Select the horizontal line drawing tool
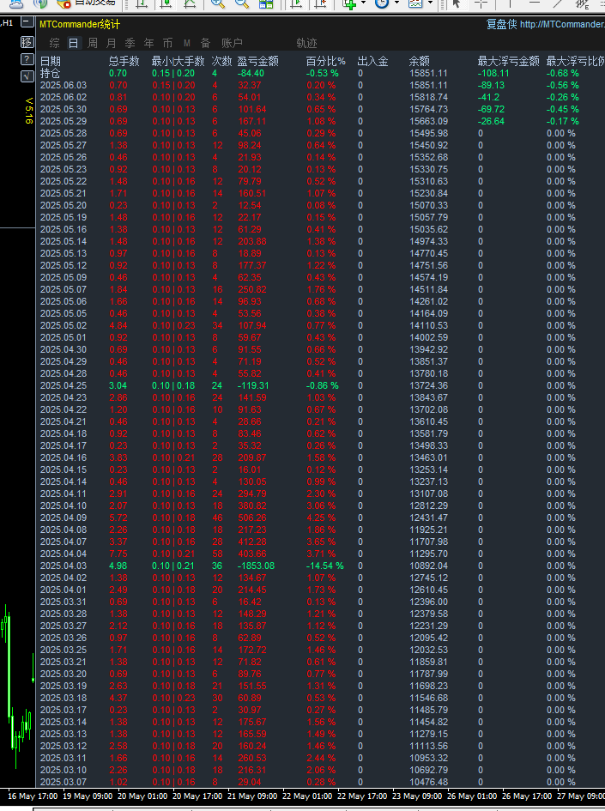Image resolution: width=605 pixels, height=811 pixels. (534, 3)
